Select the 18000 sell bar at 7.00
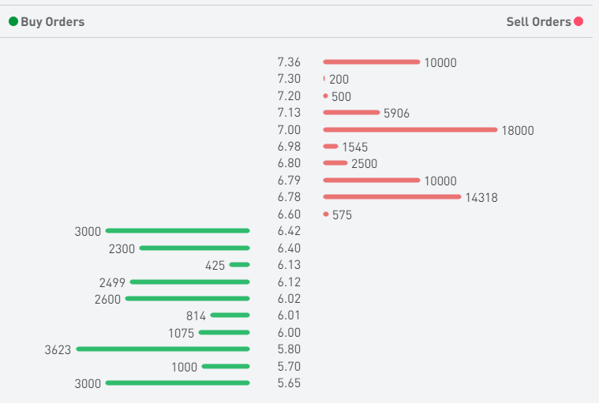Image resolution: width=599 pixels, height=403 pixels. pos(410,129)
